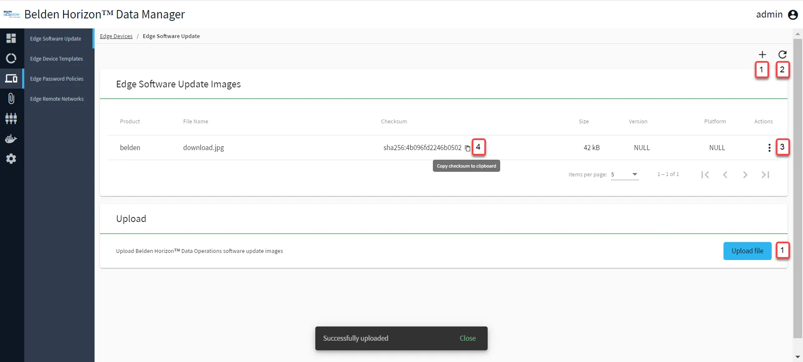
Task: Click the belden product cell
Action: (x=130, y=148)
